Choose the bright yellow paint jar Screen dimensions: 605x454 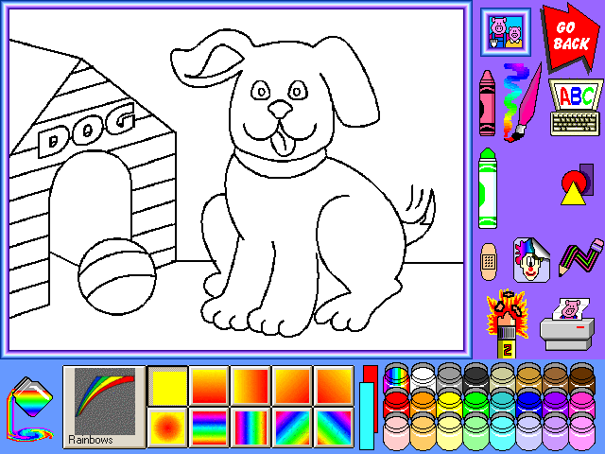[449, 406]
